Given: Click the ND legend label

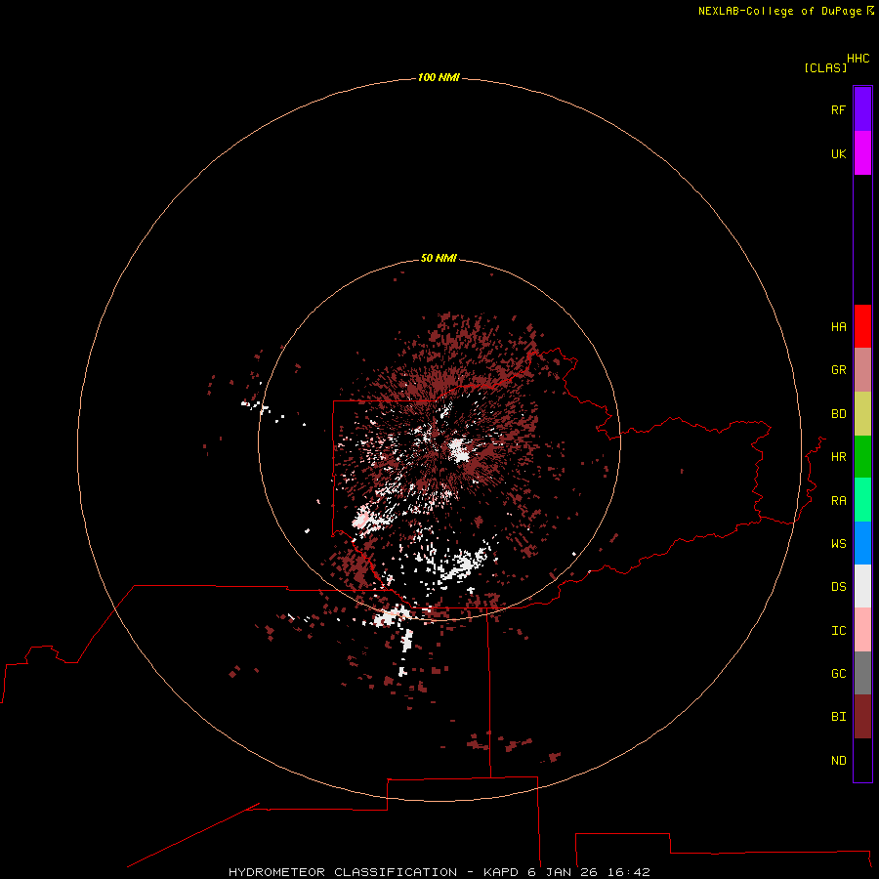Looking at the screenshot, I should (838, 761).
